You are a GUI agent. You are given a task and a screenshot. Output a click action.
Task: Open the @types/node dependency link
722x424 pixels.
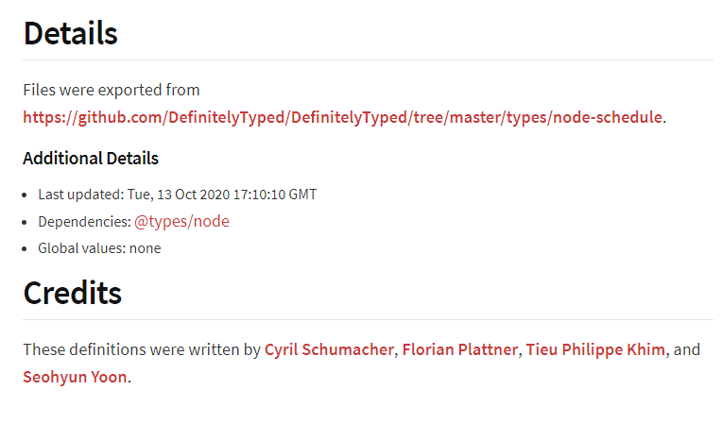point(181,222)
